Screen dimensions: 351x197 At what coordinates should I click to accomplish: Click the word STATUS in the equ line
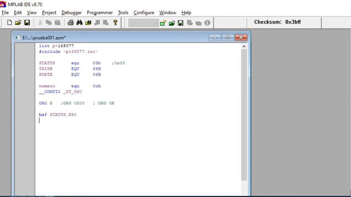pos(47,63)
